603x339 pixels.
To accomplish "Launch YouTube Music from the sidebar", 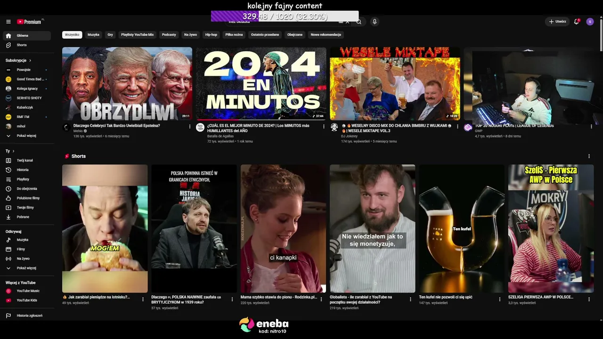I will (26, 291).
